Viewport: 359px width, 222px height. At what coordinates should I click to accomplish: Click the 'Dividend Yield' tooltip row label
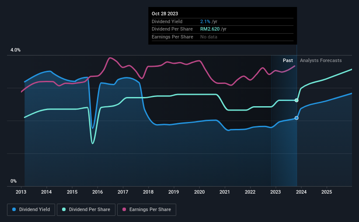pyautogui.click(x=167, y=21)
